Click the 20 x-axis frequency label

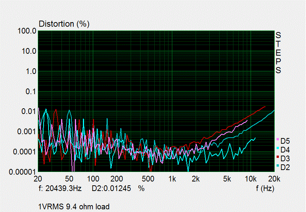click(38, 179)
